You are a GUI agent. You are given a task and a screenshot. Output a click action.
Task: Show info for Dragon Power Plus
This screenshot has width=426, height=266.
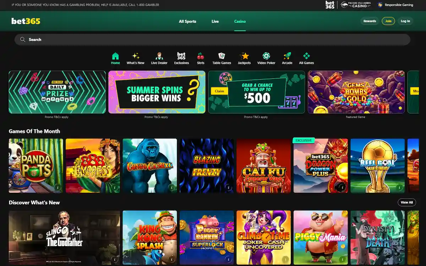click(x=342, y=187)
